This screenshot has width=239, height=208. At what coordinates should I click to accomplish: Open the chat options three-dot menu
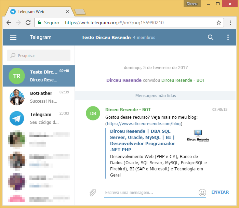(x=228, y=37)
